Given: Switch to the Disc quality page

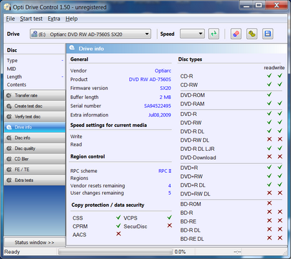Looking at the screenshot, I should point(35,148).
